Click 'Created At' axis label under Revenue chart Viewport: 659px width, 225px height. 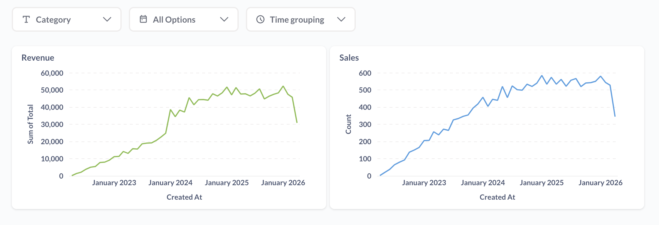pyautogui.click(x=184, y=197)
